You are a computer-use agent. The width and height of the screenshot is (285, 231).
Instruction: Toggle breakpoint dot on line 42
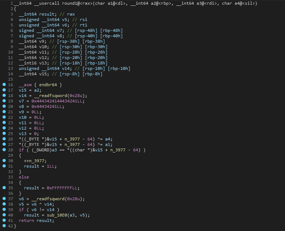click(x=4, y=226)
